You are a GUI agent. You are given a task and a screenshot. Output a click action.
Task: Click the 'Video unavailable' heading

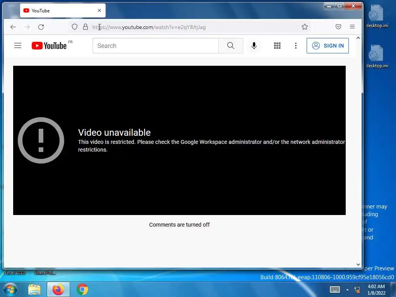[114, 133]
